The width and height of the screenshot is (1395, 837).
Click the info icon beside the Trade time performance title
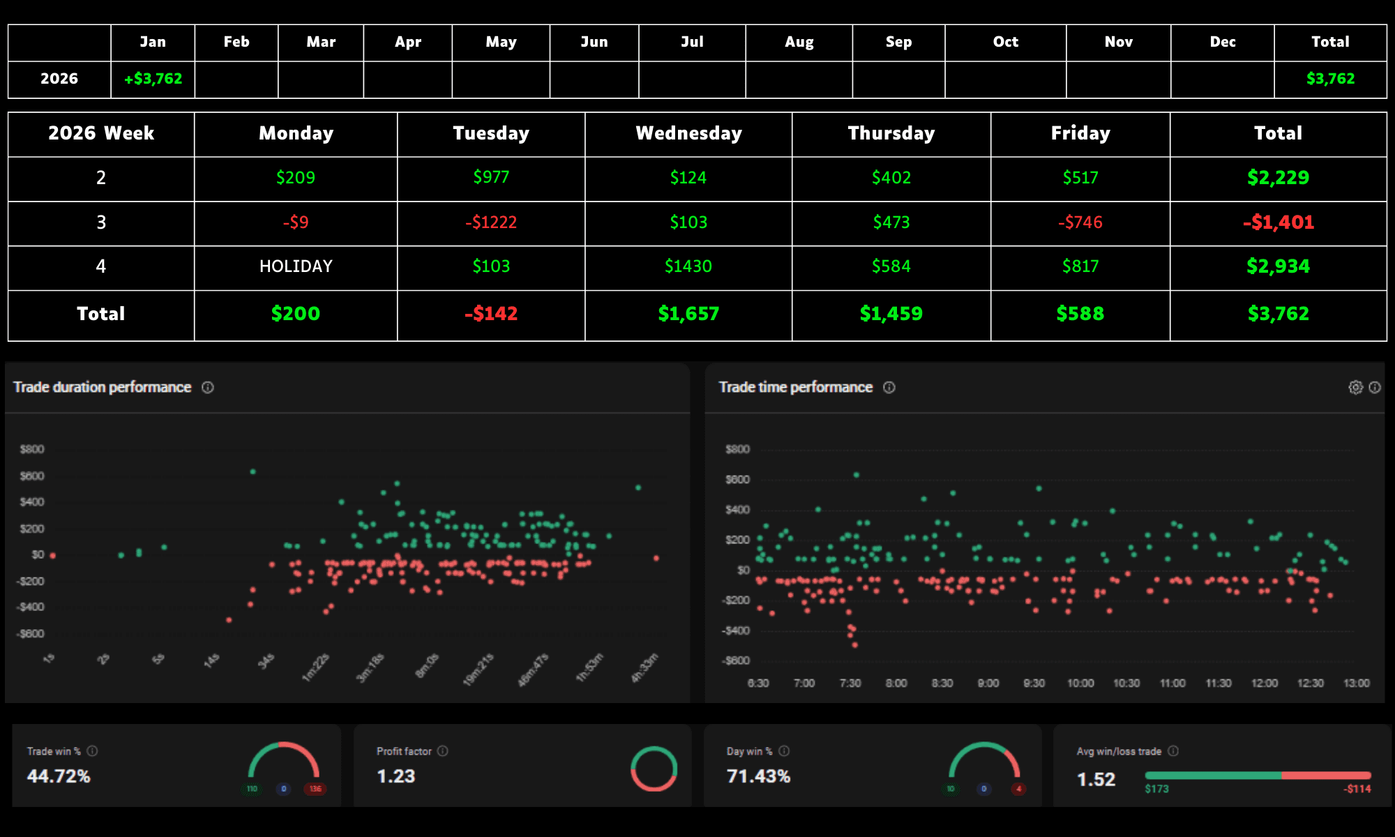point(889,387)
